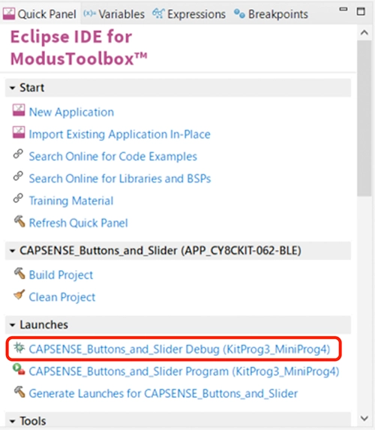Switch to the Variables tab
This screenshot has height=430, width=375.
tap(114, 14)
